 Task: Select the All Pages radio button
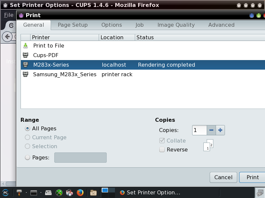[x=27, y=128]
